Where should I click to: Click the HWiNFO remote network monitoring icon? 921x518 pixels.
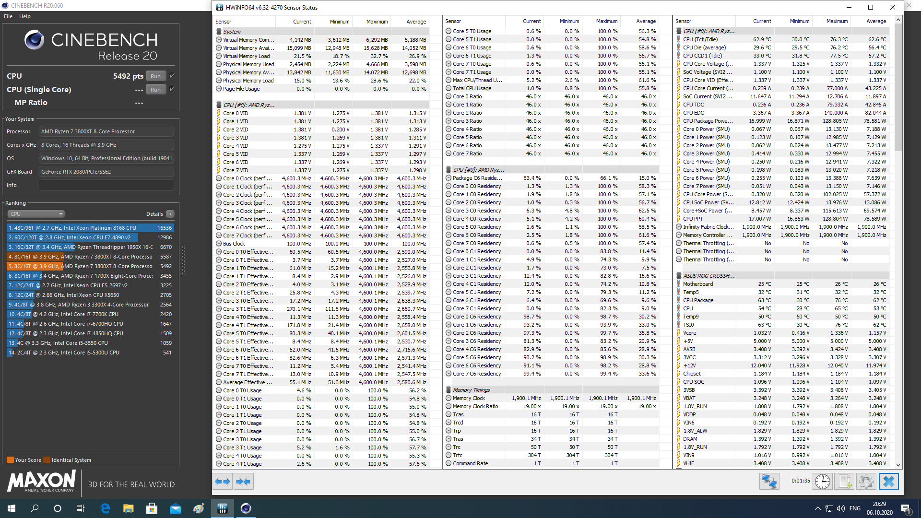click(x=769, y=481)
